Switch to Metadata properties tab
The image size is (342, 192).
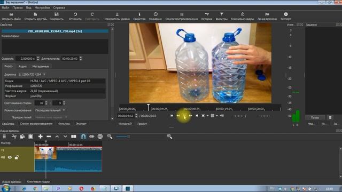tap(41, 66)
